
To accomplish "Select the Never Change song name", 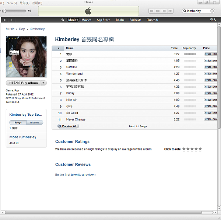I will pos(76,119).
